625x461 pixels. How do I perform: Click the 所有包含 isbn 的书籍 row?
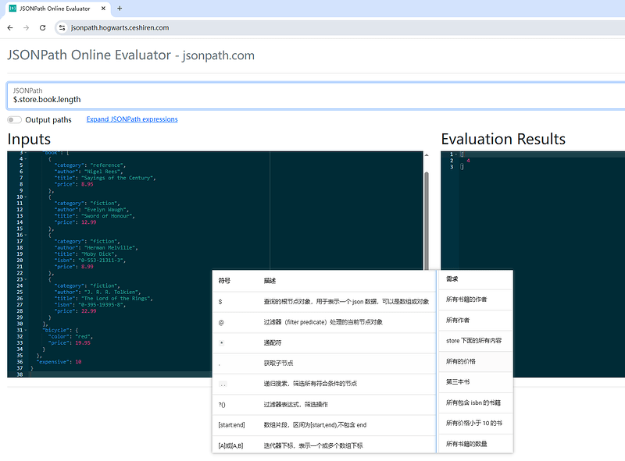(475, 402)
